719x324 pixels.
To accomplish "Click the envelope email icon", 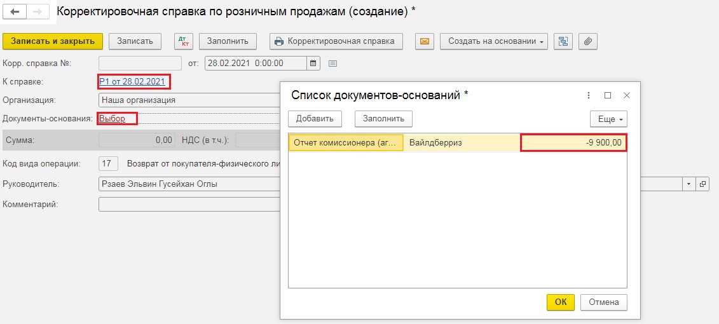I will coord(425,41).
